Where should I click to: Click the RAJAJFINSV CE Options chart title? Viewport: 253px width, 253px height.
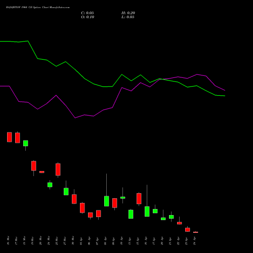pos(38,8)
